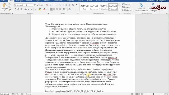The image size is (169, 95).
Task: Apply subscript formatting
Action: pyautogui.click(x=29, y=9)
